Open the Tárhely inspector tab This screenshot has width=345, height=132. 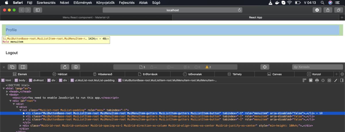[x=234, y=74]
